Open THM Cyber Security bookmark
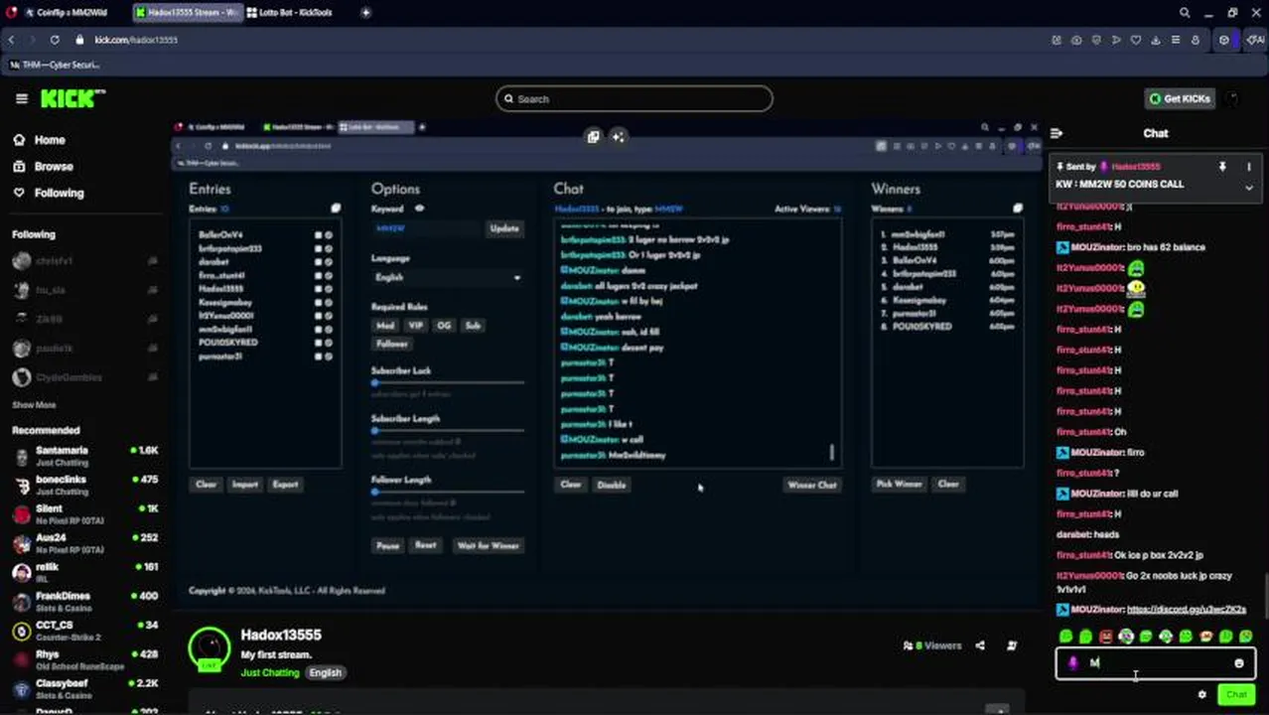 [56, 65]
